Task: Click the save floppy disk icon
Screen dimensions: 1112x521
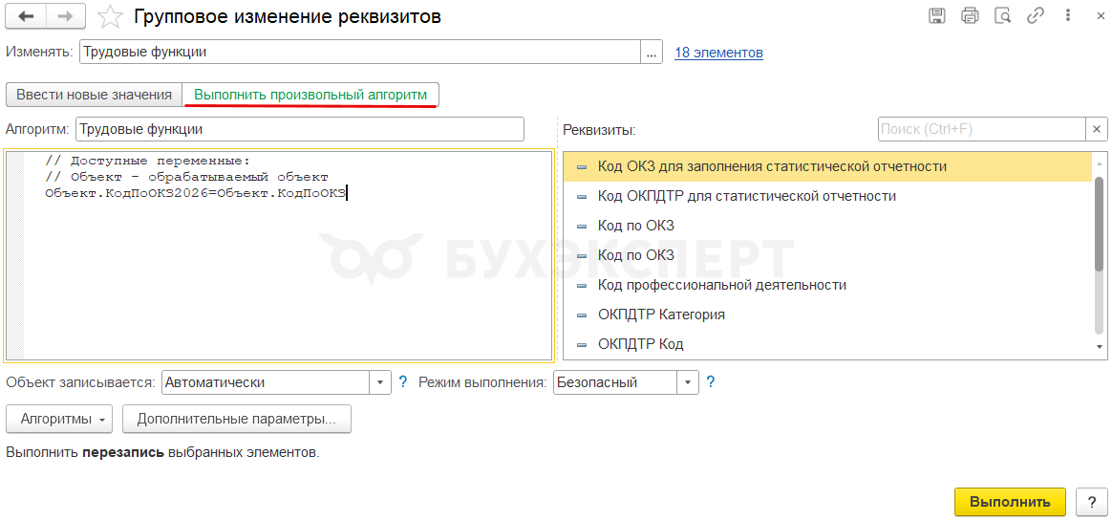Action: tap(937, 15)
